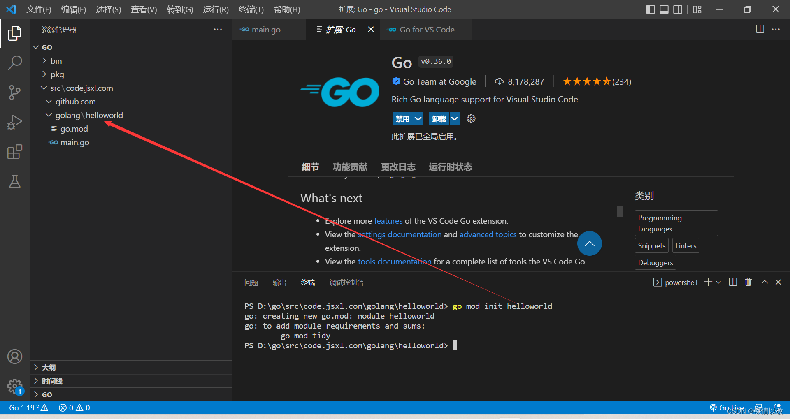Open the 帮助(H) menu
The height and width of the screenshot is (419, 790).
coord(287,9)
